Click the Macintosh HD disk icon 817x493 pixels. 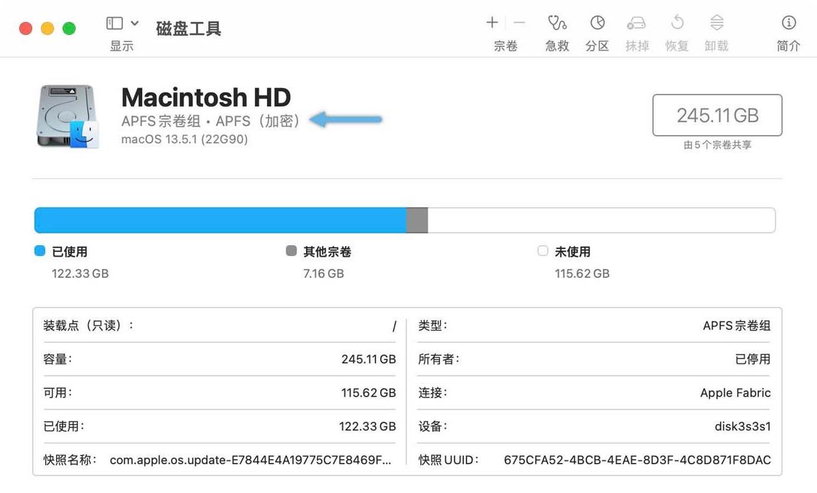pyautogui.click(x=68, y=117)
